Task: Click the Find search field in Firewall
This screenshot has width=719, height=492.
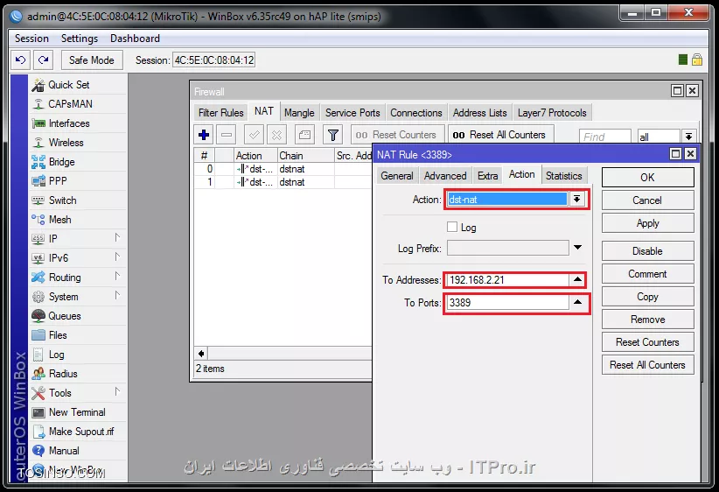Action: click(604, 137)
